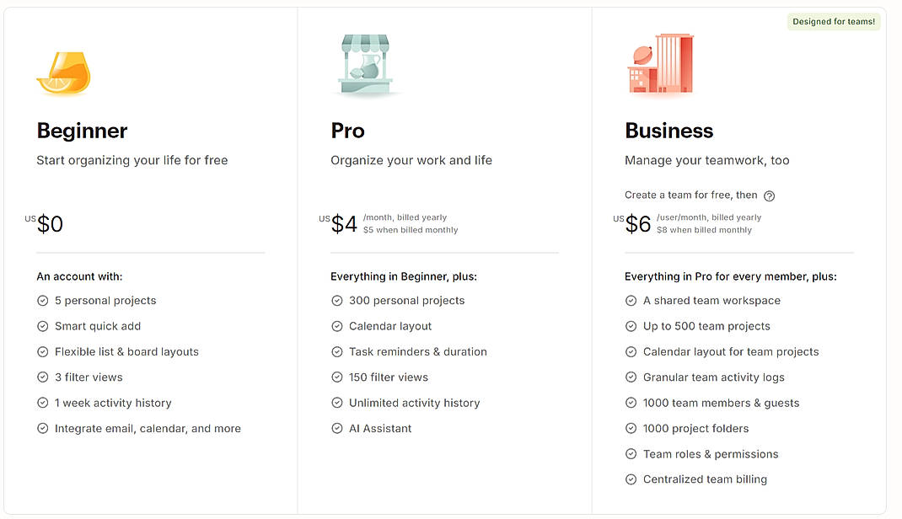This screenshot has height=519, width=902.
Task: Click the help question mark icon
Action: [x=769, y=195]
